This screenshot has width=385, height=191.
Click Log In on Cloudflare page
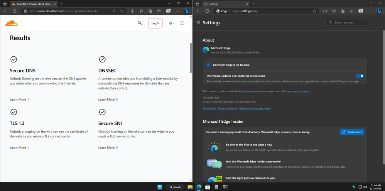pyautogui.click(x=155, y=23)
